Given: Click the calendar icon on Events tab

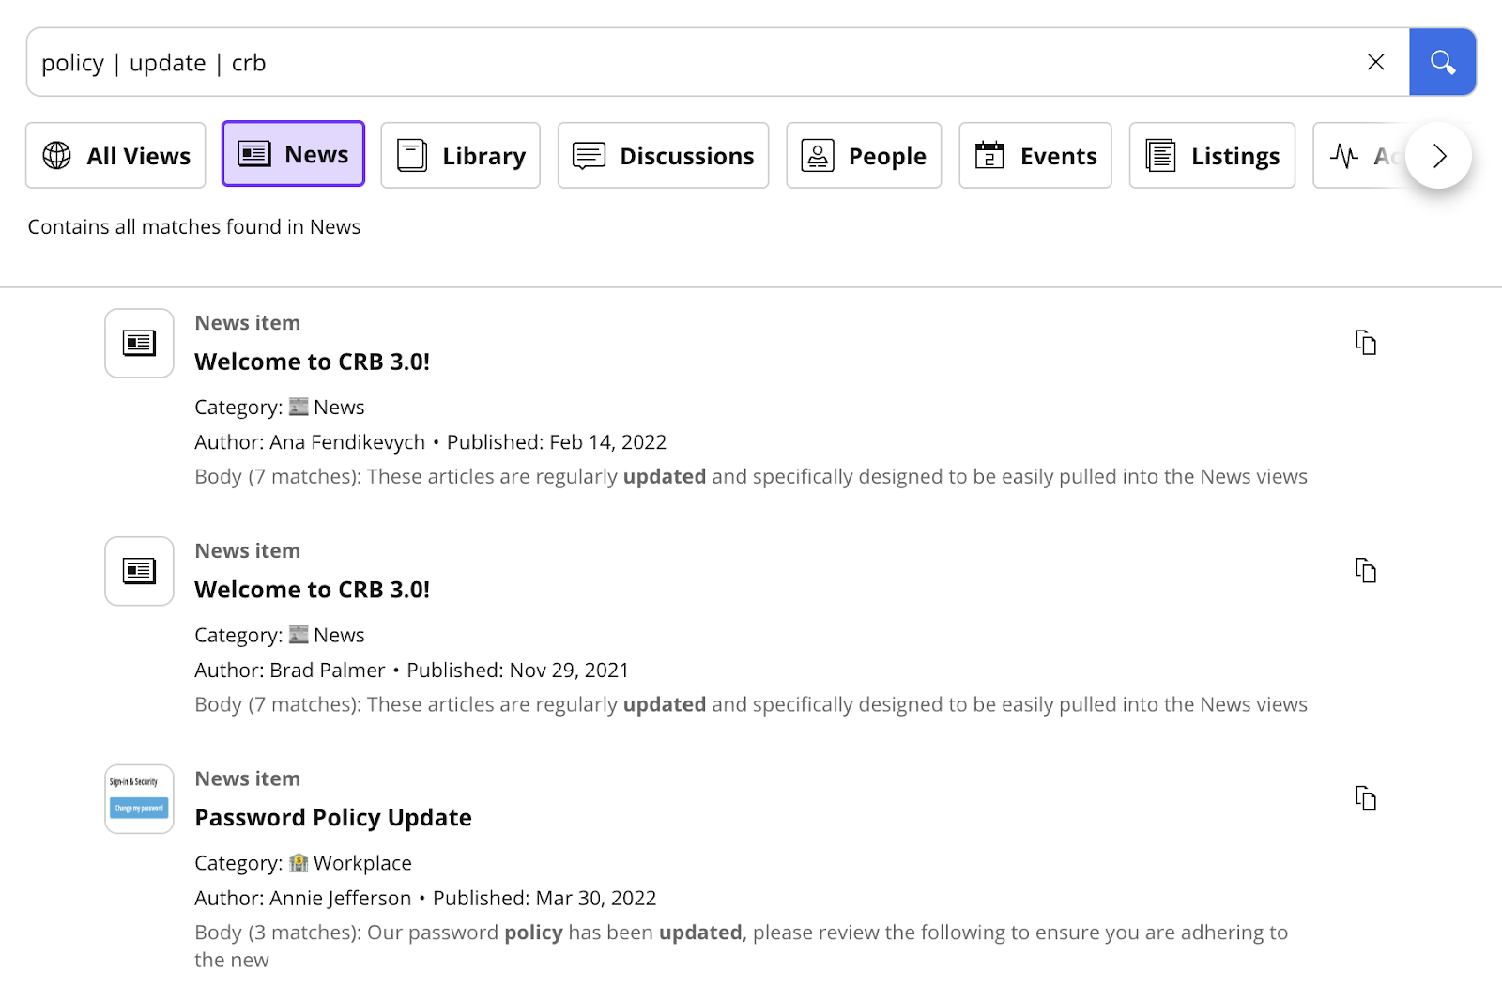Looking at the screenshot, I should point(989,155).
